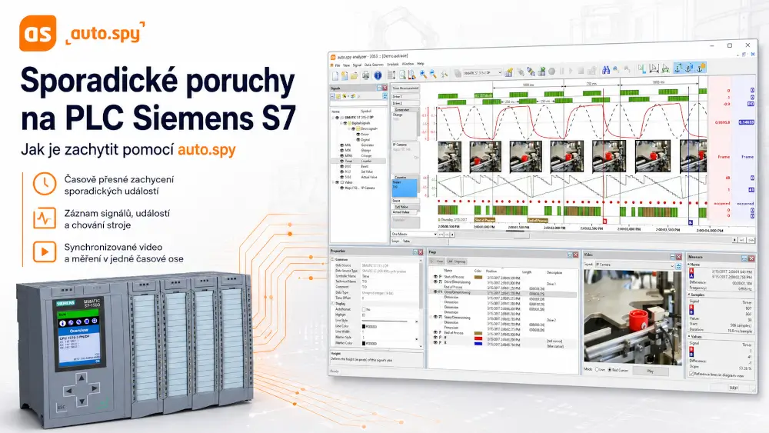The height and width of the screenshot is (433, 769).
Task: Click the first anchor cursor toolbar icon
Action: pos(678,68)
